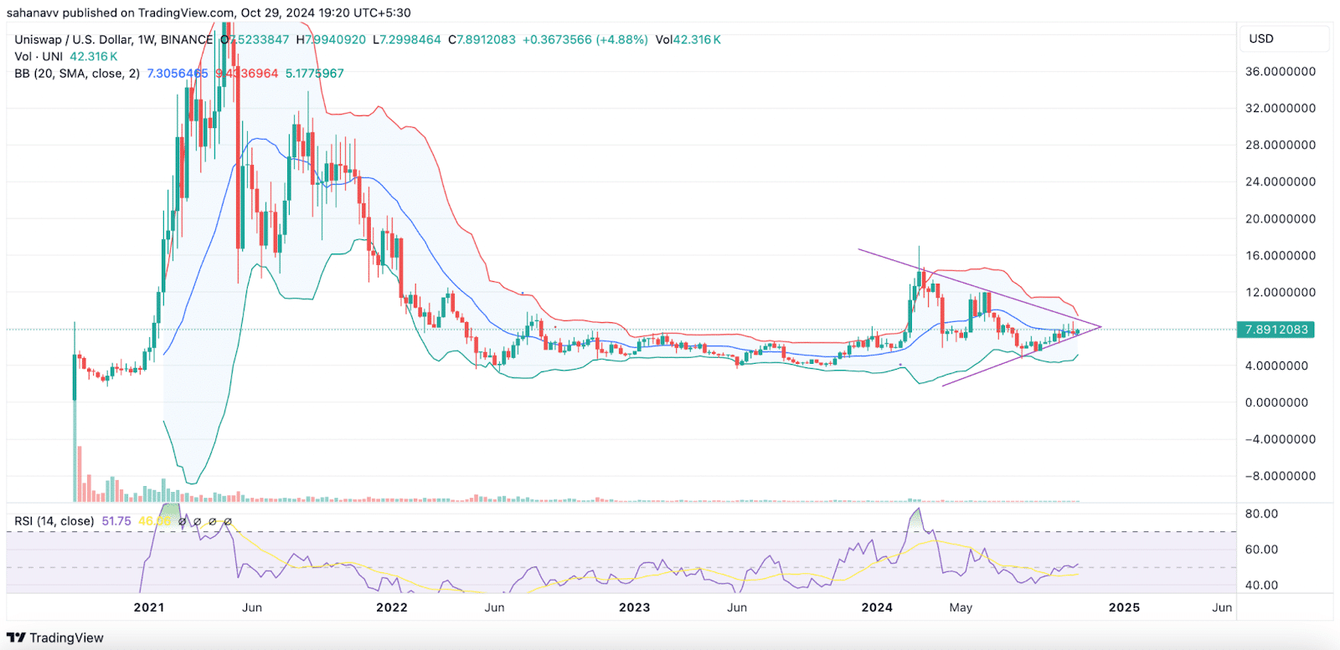Viewport: 1340px width, 650px height.
Task: Click the 24.0000000 price axis label
Action: (1281, 182)
